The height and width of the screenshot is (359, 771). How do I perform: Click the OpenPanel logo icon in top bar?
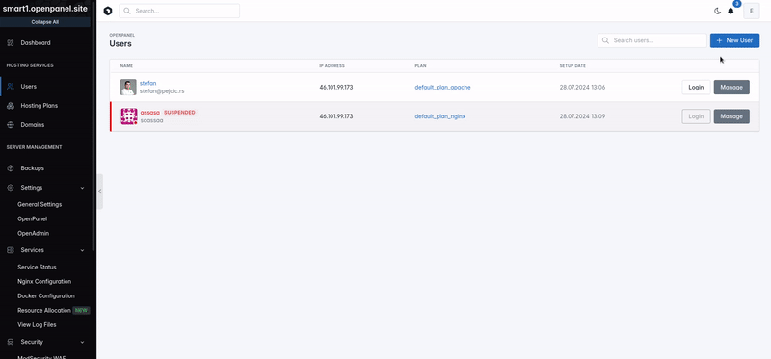pos(108,11)
